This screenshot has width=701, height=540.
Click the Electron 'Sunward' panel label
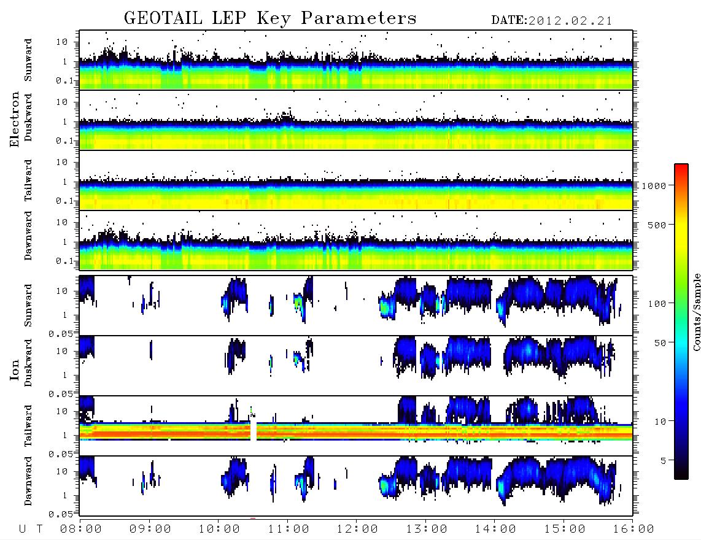tap(28, 60)
